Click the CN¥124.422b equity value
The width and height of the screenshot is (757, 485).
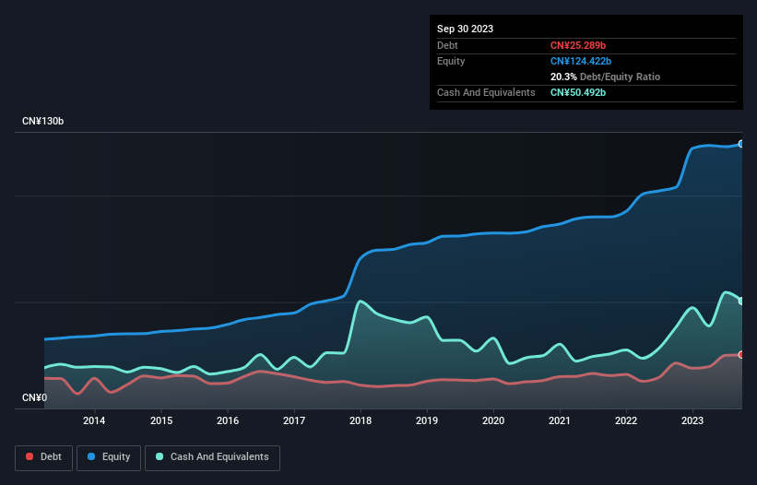point(581,61)
